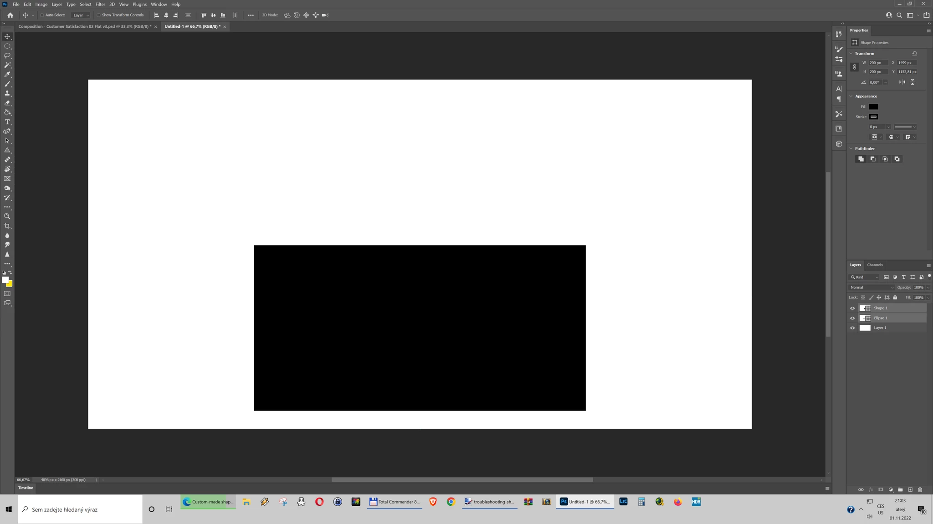Image resolution: width=933 pixels, height=524 pixels.
Task: Check Show Transform Controls option
Action: (x=98, y=15)
